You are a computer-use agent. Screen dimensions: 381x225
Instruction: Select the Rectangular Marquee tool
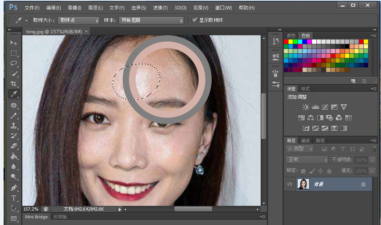coord(14,53)
